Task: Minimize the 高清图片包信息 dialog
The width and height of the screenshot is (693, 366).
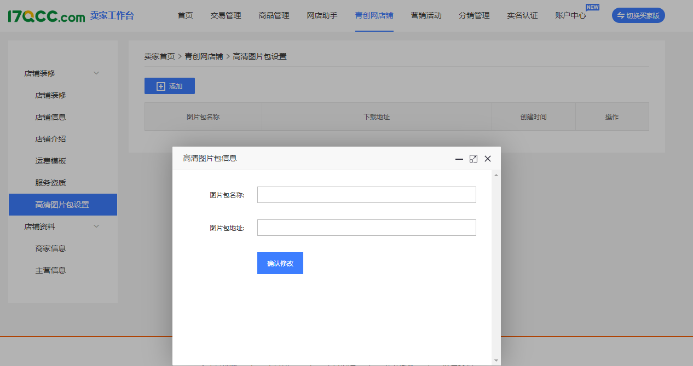Action: click(459, 159)
